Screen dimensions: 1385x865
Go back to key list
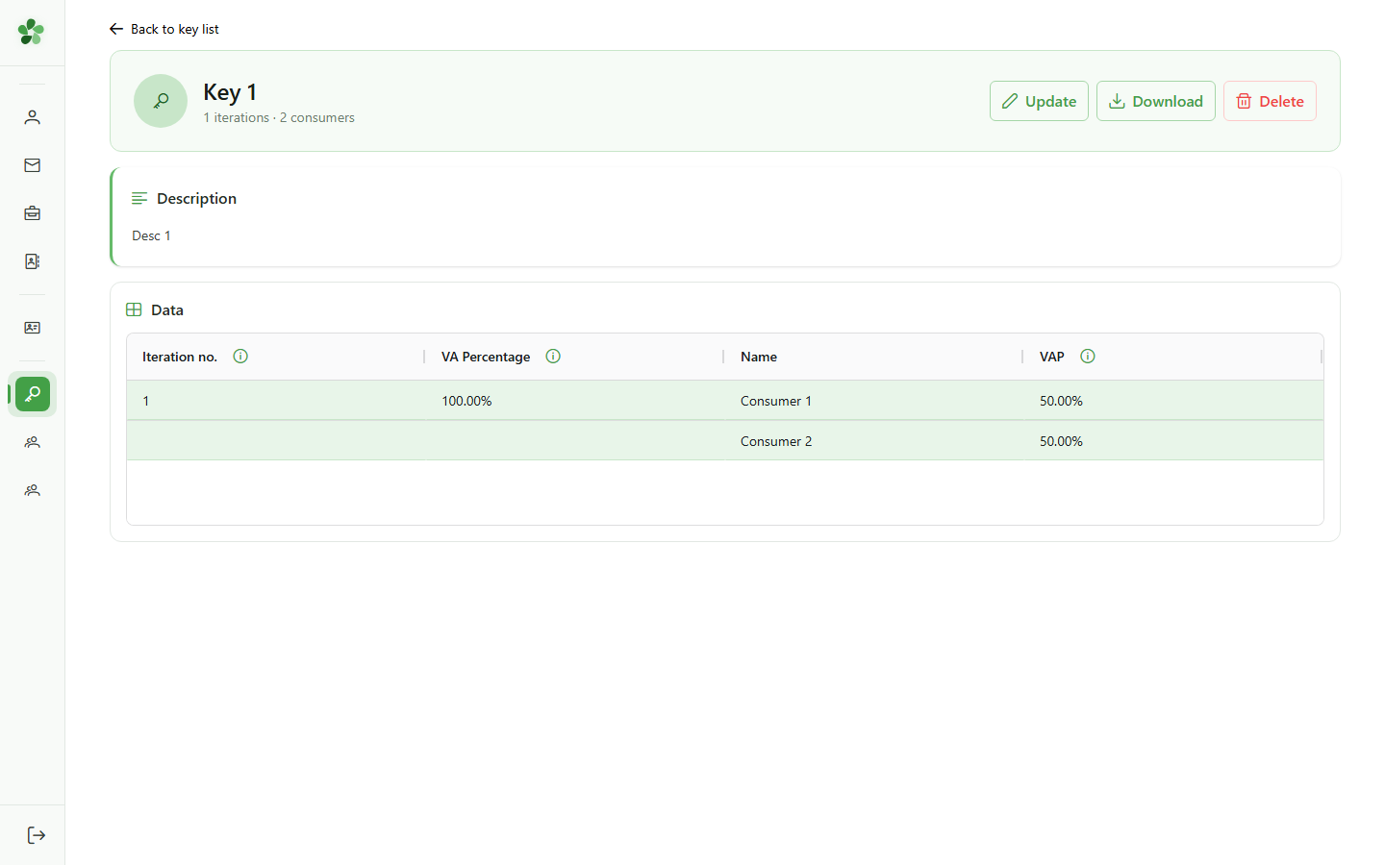(164, 29)
